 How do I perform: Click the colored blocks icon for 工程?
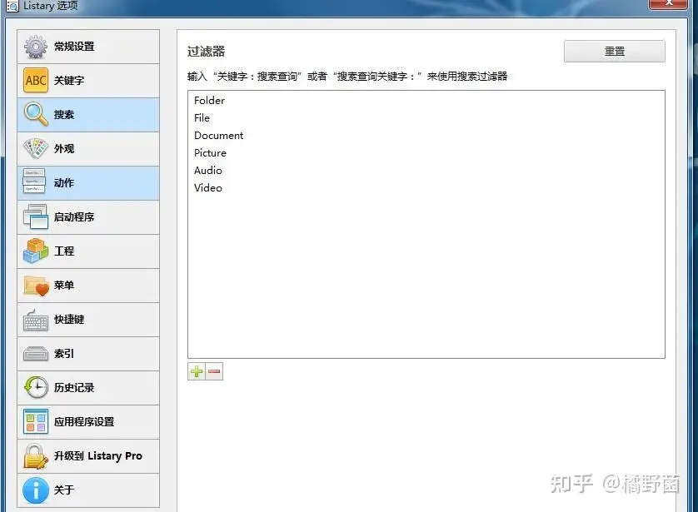click(36, 251)
